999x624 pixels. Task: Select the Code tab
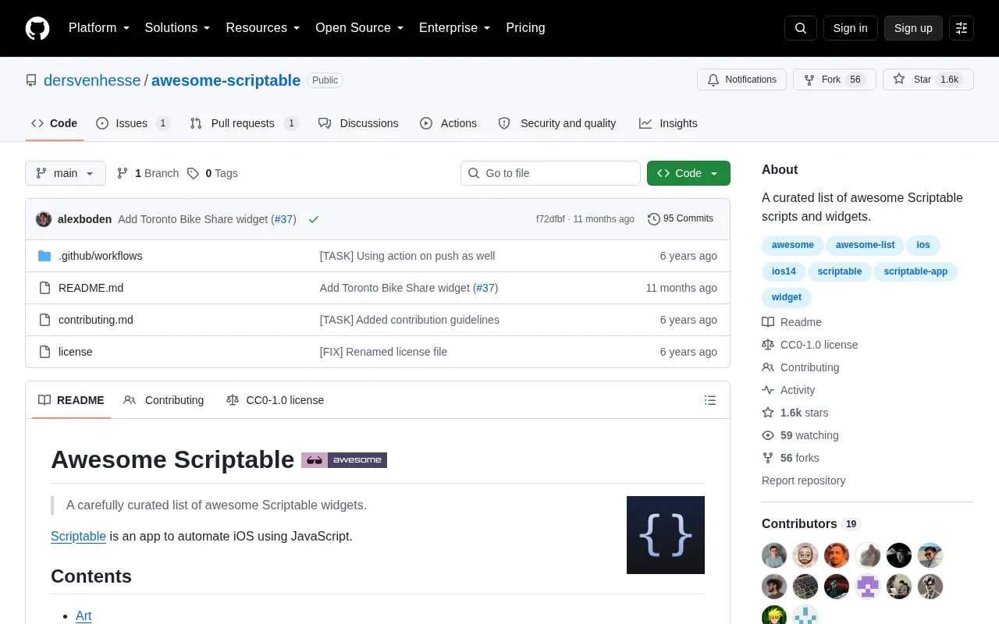[54, 123]
